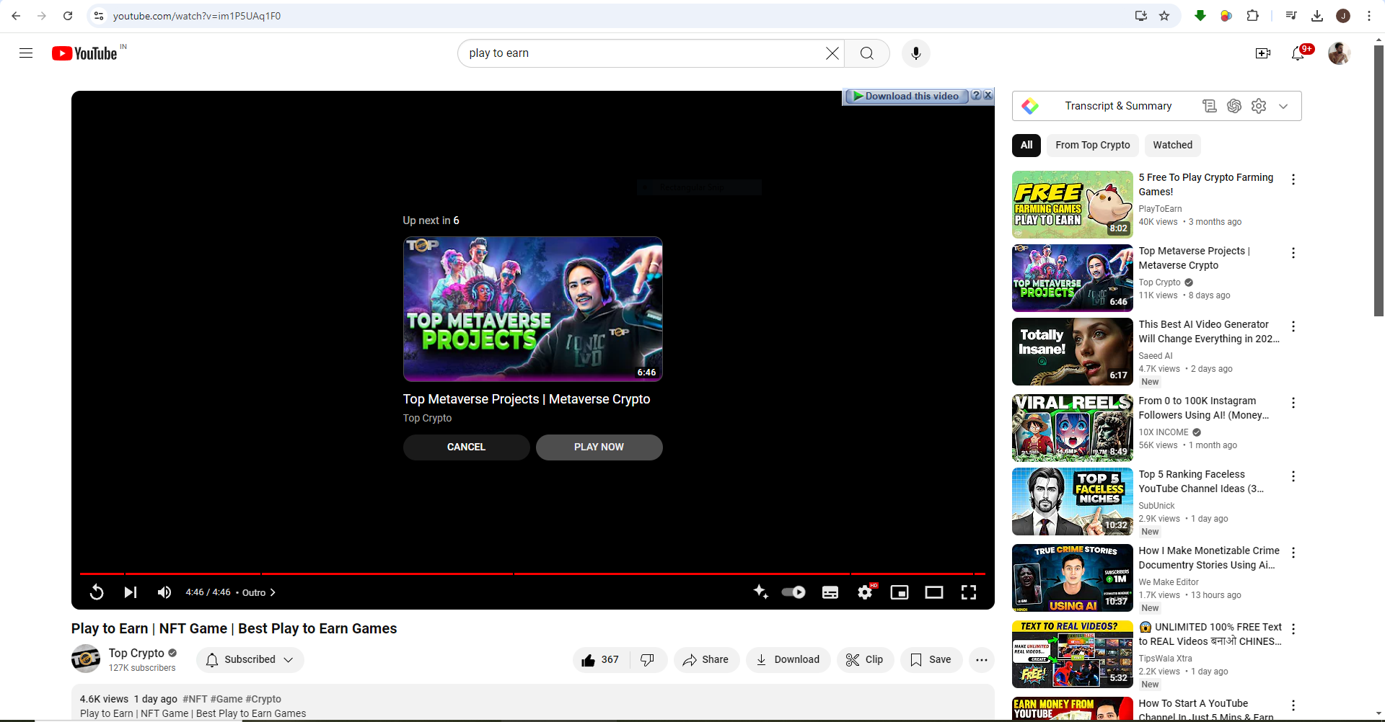1385x722 pixels.
Task: Open the up next Top Metaverse Projects thumbnail
Action: [x=533, y=309]
